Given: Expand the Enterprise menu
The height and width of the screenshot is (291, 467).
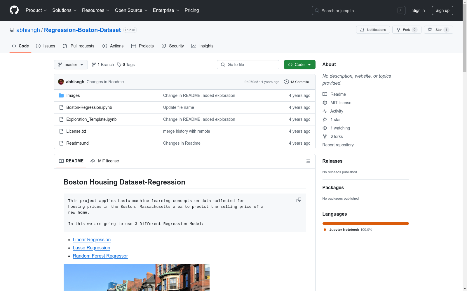Looking at the screenshot, I should click(166, 10).
